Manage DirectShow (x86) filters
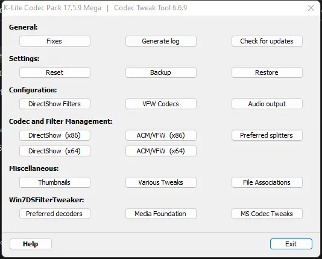322x259 pixels. [x=55, y=135]
